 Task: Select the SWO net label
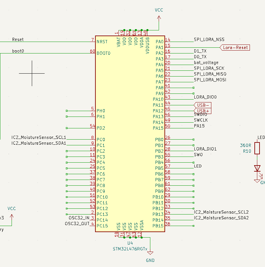(x=198, y=155)
